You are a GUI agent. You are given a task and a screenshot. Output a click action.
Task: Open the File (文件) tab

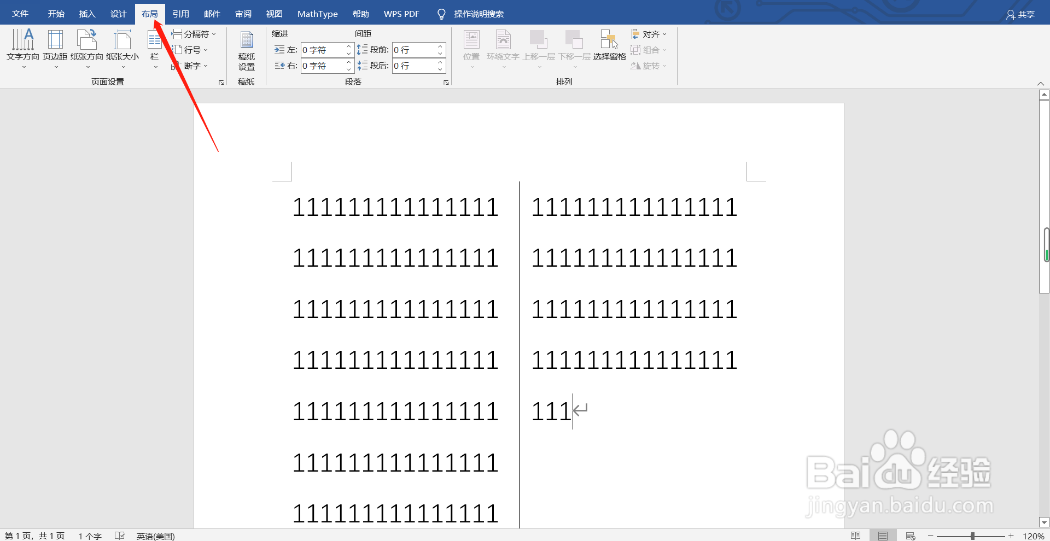coord(20,14)
